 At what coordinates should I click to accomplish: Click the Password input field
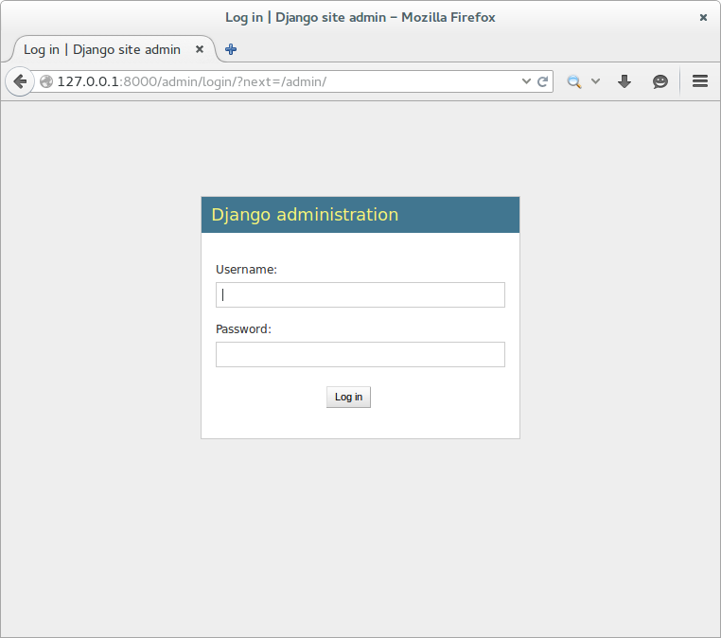360,354
